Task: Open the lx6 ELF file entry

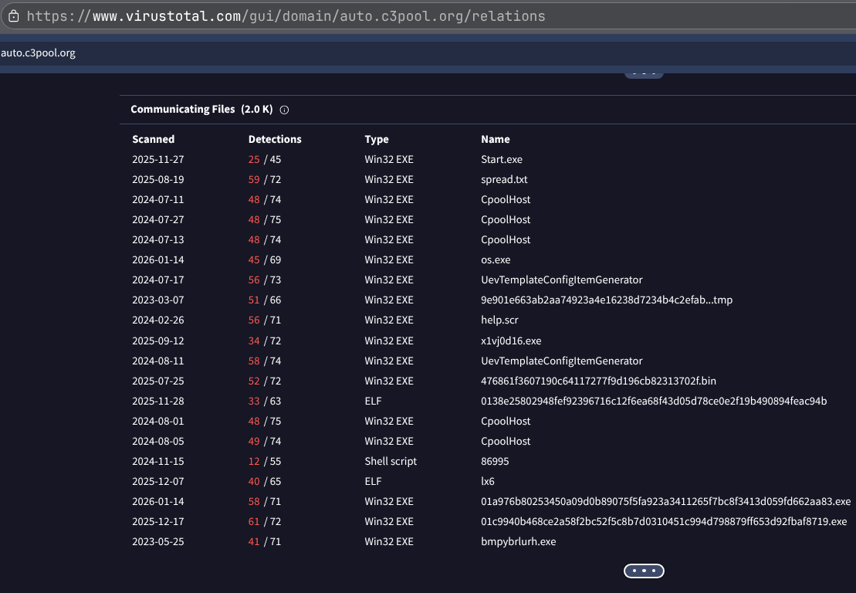Action: tap(488, 482)
